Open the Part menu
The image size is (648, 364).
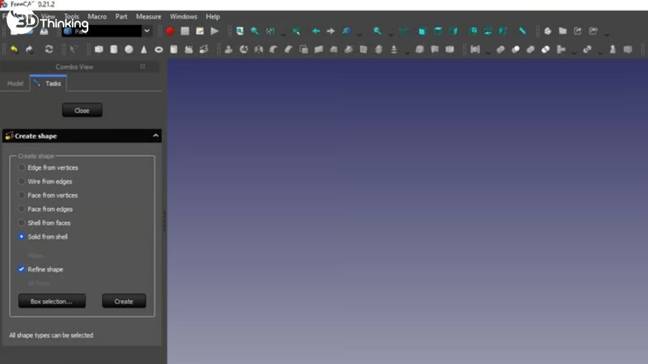[121, 17]
